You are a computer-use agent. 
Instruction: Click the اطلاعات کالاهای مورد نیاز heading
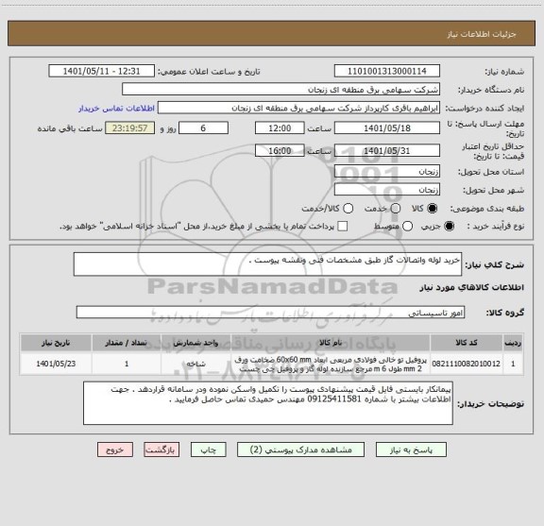coord(472,287)
